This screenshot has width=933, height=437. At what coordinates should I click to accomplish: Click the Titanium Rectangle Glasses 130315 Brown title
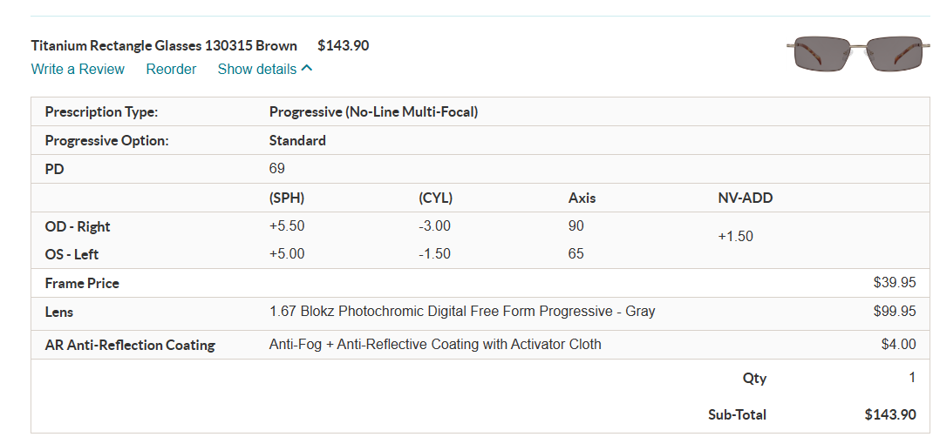pyautogui.click(x=164, y=45)
